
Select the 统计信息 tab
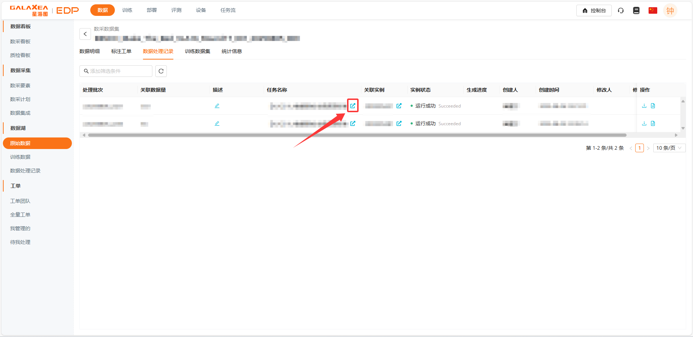click(231, 51)
